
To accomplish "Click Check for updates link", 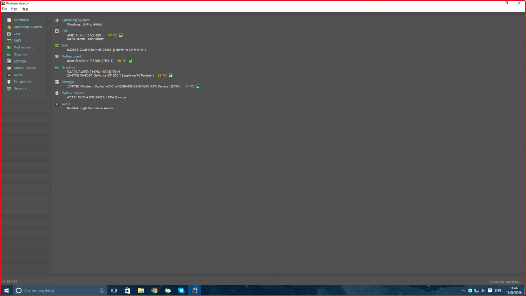I will (505, 282).
